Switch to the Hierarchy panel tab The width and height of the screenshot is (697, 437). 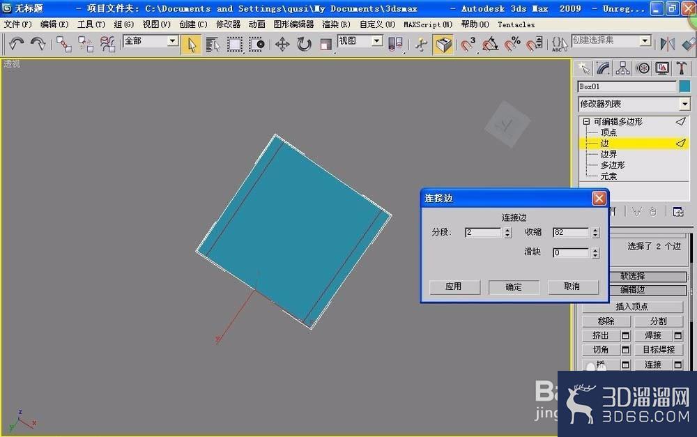[622, 68]
